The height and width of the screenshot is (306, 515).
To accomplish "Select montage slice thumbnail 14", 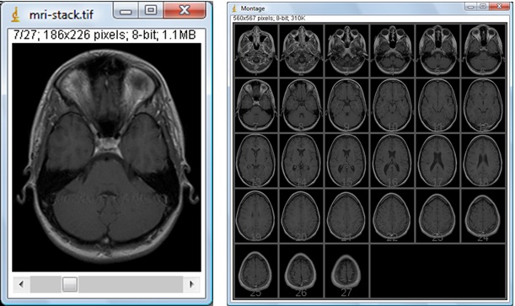I will (302, 160).
